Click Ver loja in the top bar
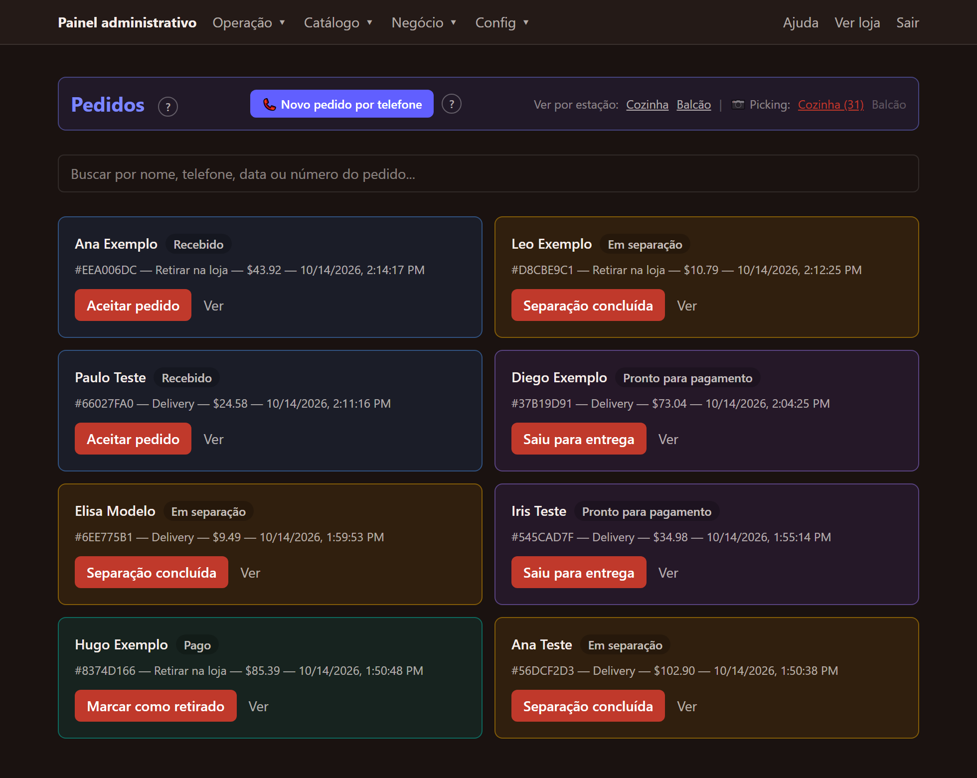977x778 pixels. point(857,22)
